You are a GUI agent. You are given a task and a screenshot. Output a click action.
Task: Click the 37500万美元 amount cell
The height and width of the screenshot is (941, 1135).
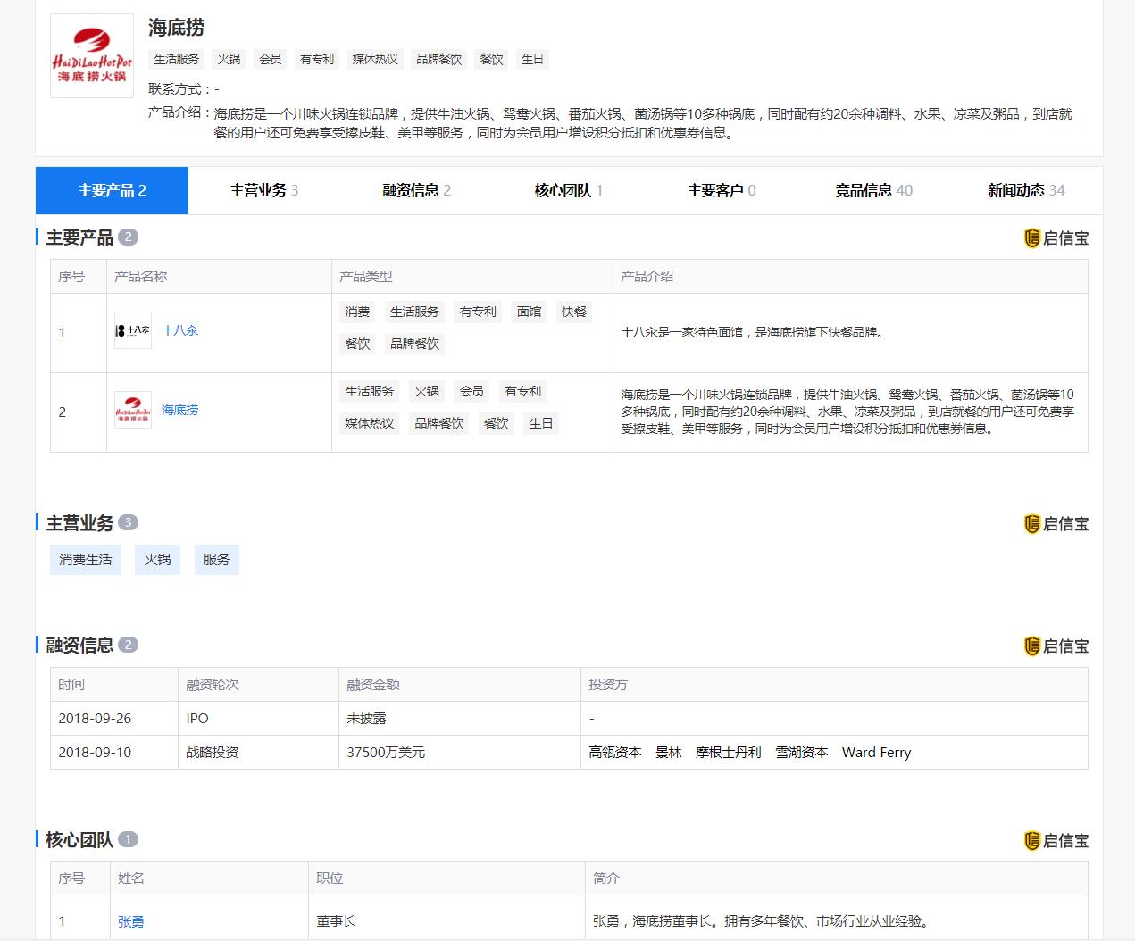point(460,753)
